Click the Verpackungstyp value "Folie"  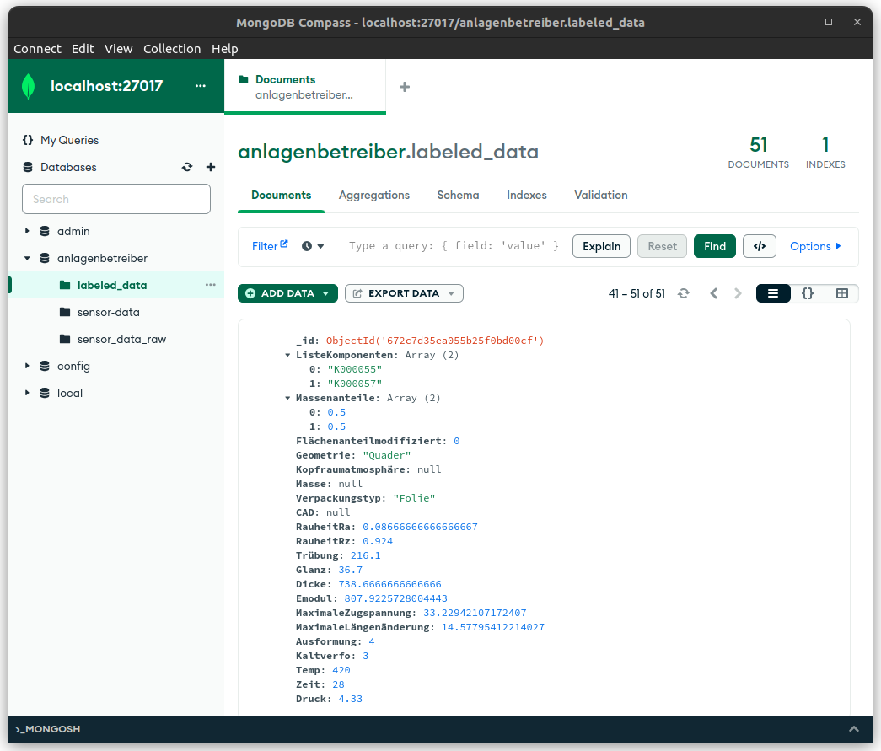pos(414,499)
